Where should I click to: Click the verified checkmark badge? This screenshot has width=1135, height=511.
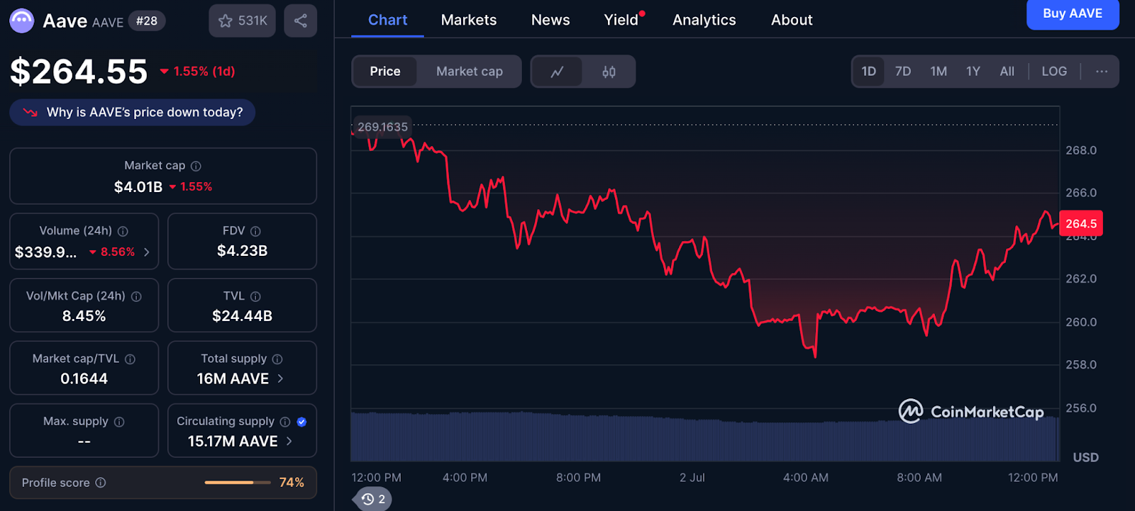[x=301, y=422]
